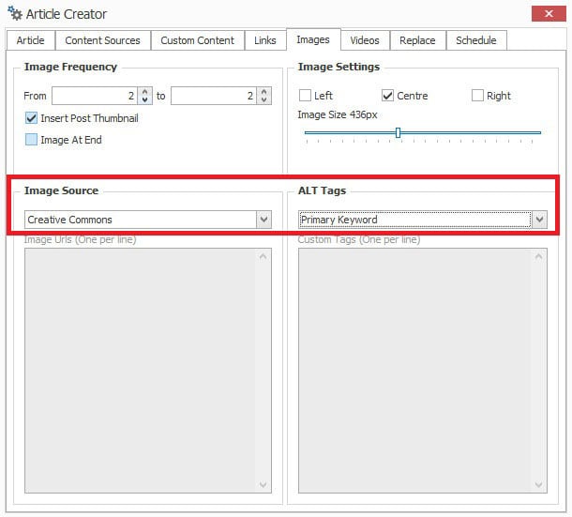This screenshot has width=572, height=517.
Task: Uncheck the Centre alignment option
Action: pyautogui.click(x=387, y=96)
